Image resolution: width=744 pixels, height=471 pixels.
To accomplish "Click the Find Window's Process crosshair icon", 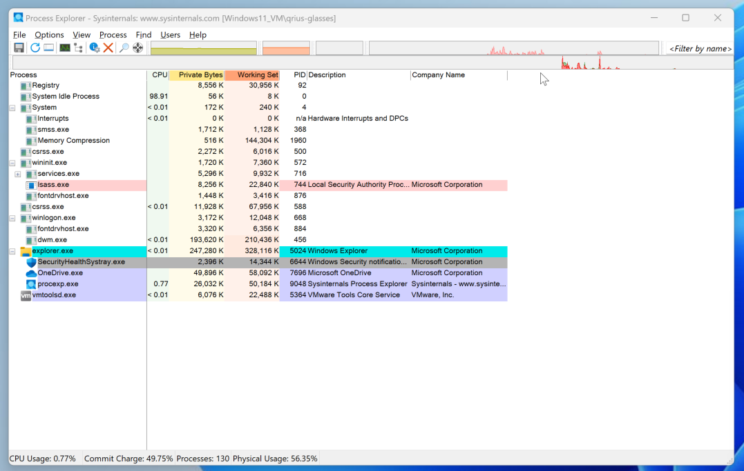I will (137, 48).
